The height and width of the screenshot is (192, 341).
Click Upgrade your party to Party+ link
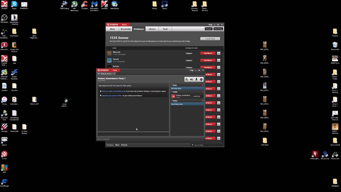pos(112,95)
